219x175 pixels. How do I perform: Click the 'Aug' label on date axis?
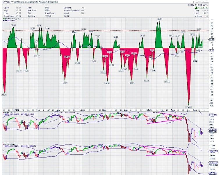pos(173,110)
